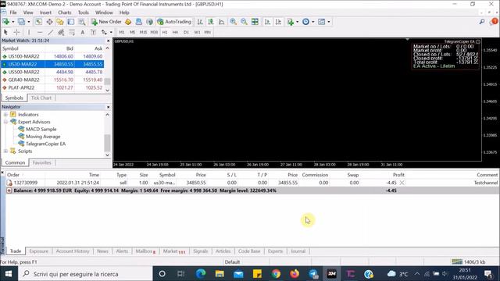Toggle chart auto scroll icon

tap(267, 22)
